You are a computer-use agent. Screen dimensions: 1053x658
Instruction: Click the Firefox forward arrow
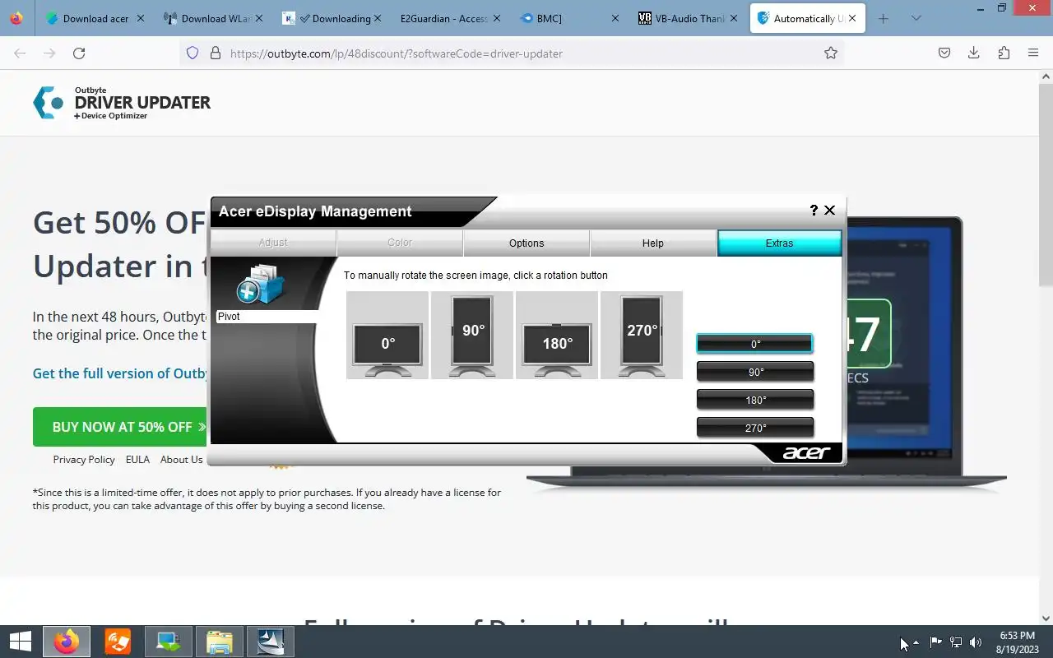point(49,53)
